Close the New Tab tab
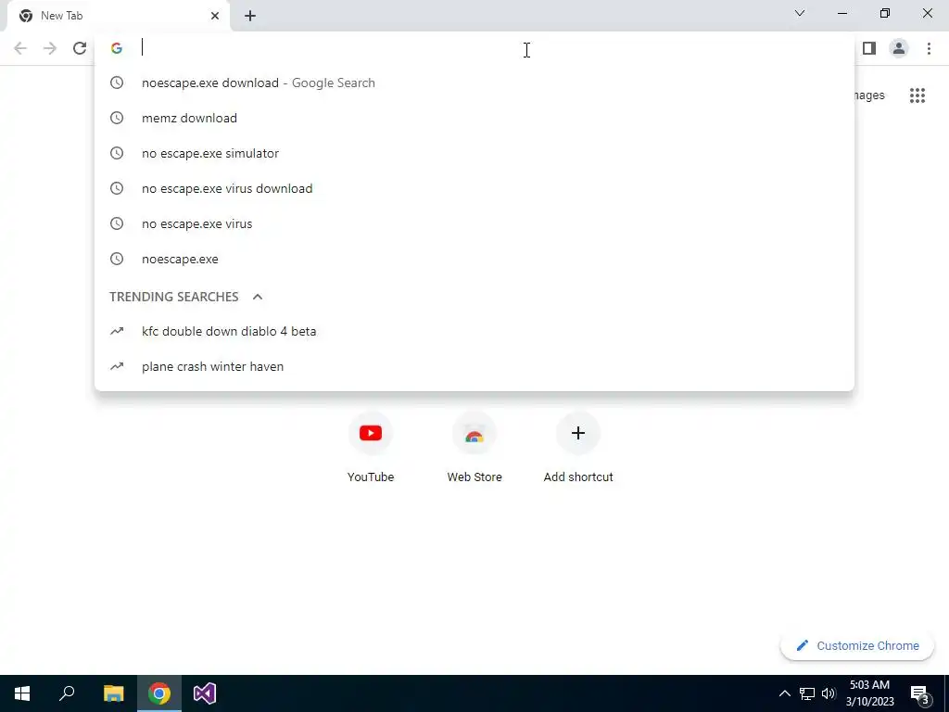The height and width of the screenshot is (712, 949). click(215, 16)
